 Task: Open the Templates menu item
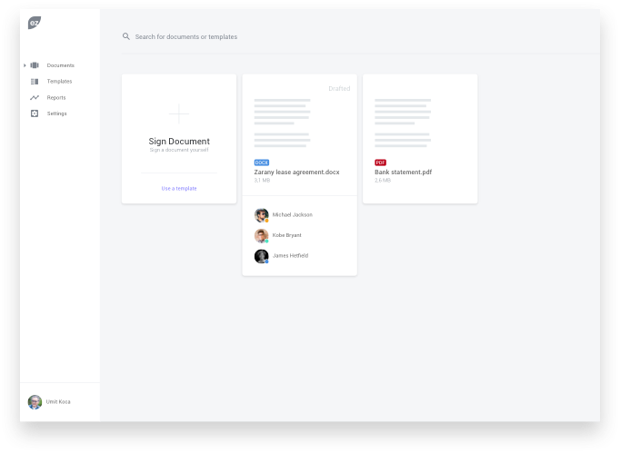[59, 82]
